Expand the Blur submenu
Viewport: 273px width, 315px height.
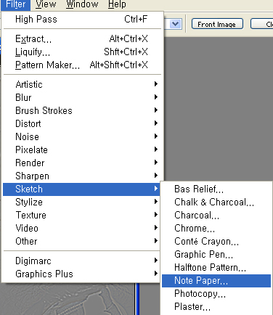coord(81,97)
